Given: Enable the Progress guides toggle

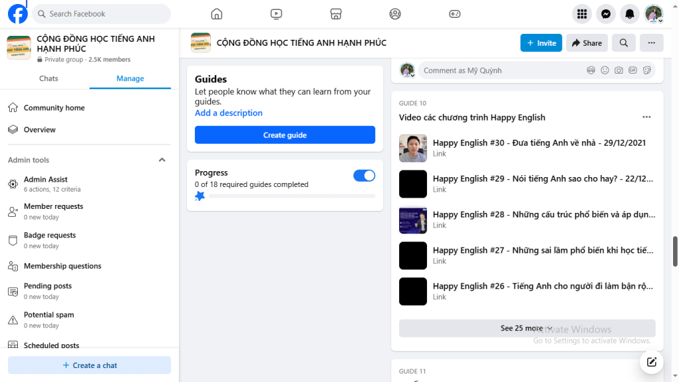Looking at the screenshot, I should click(364, 175).
